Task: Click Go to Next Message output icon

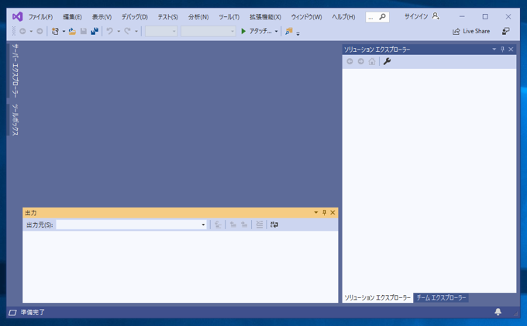Action: pos(244,225)
